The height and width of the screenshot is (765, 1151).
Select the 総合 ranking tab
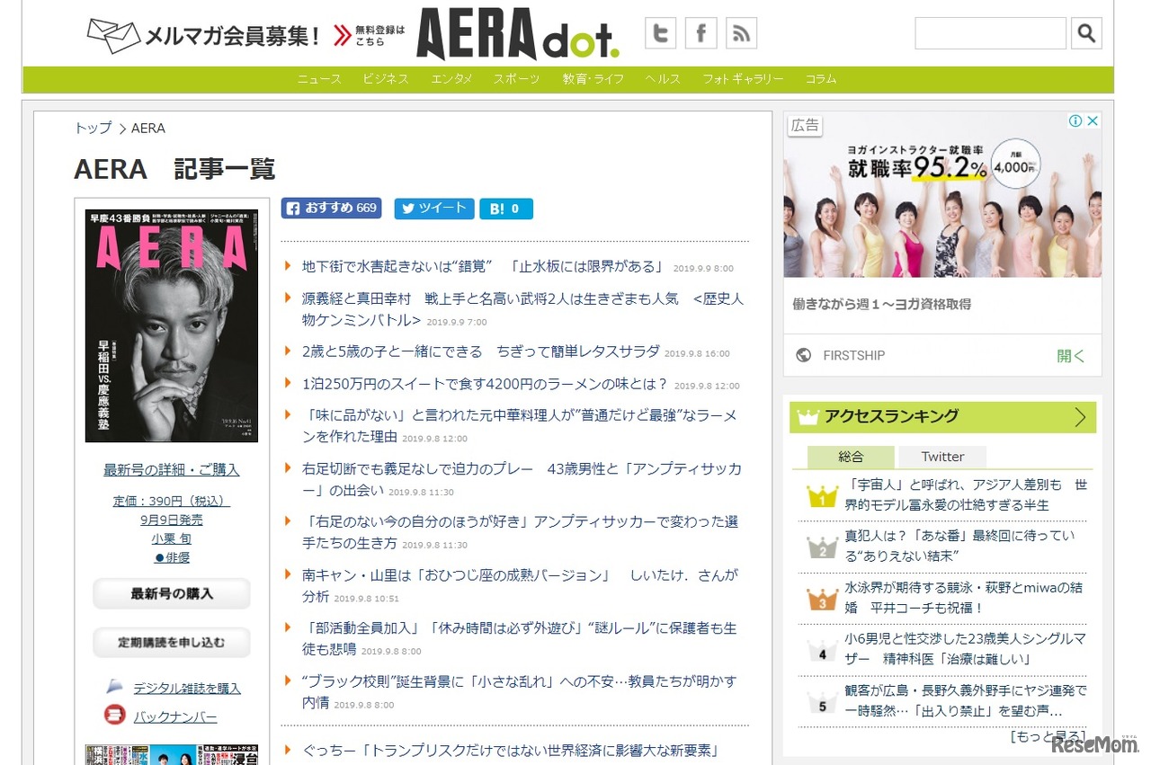click(851, 457)
